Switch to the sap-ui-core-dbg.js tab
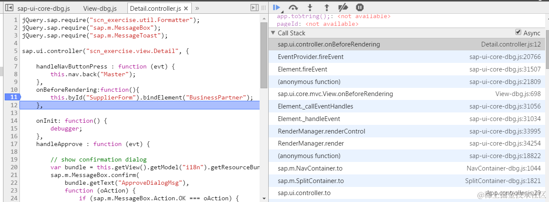Image resolution: width=549 pixels, height=202 pixels. pyautogui.click(x=44, y=9)
